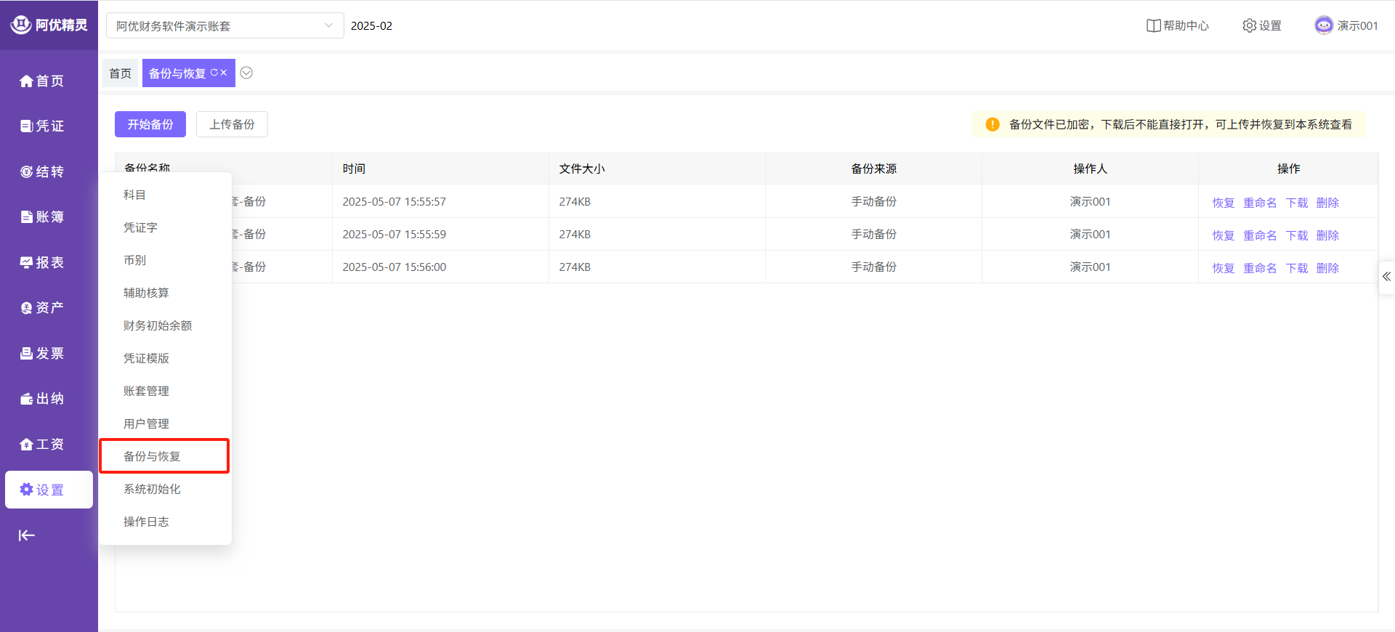Switch to the 首页 tab
This screenshot has height=632, width=1395.
point(120,73)
